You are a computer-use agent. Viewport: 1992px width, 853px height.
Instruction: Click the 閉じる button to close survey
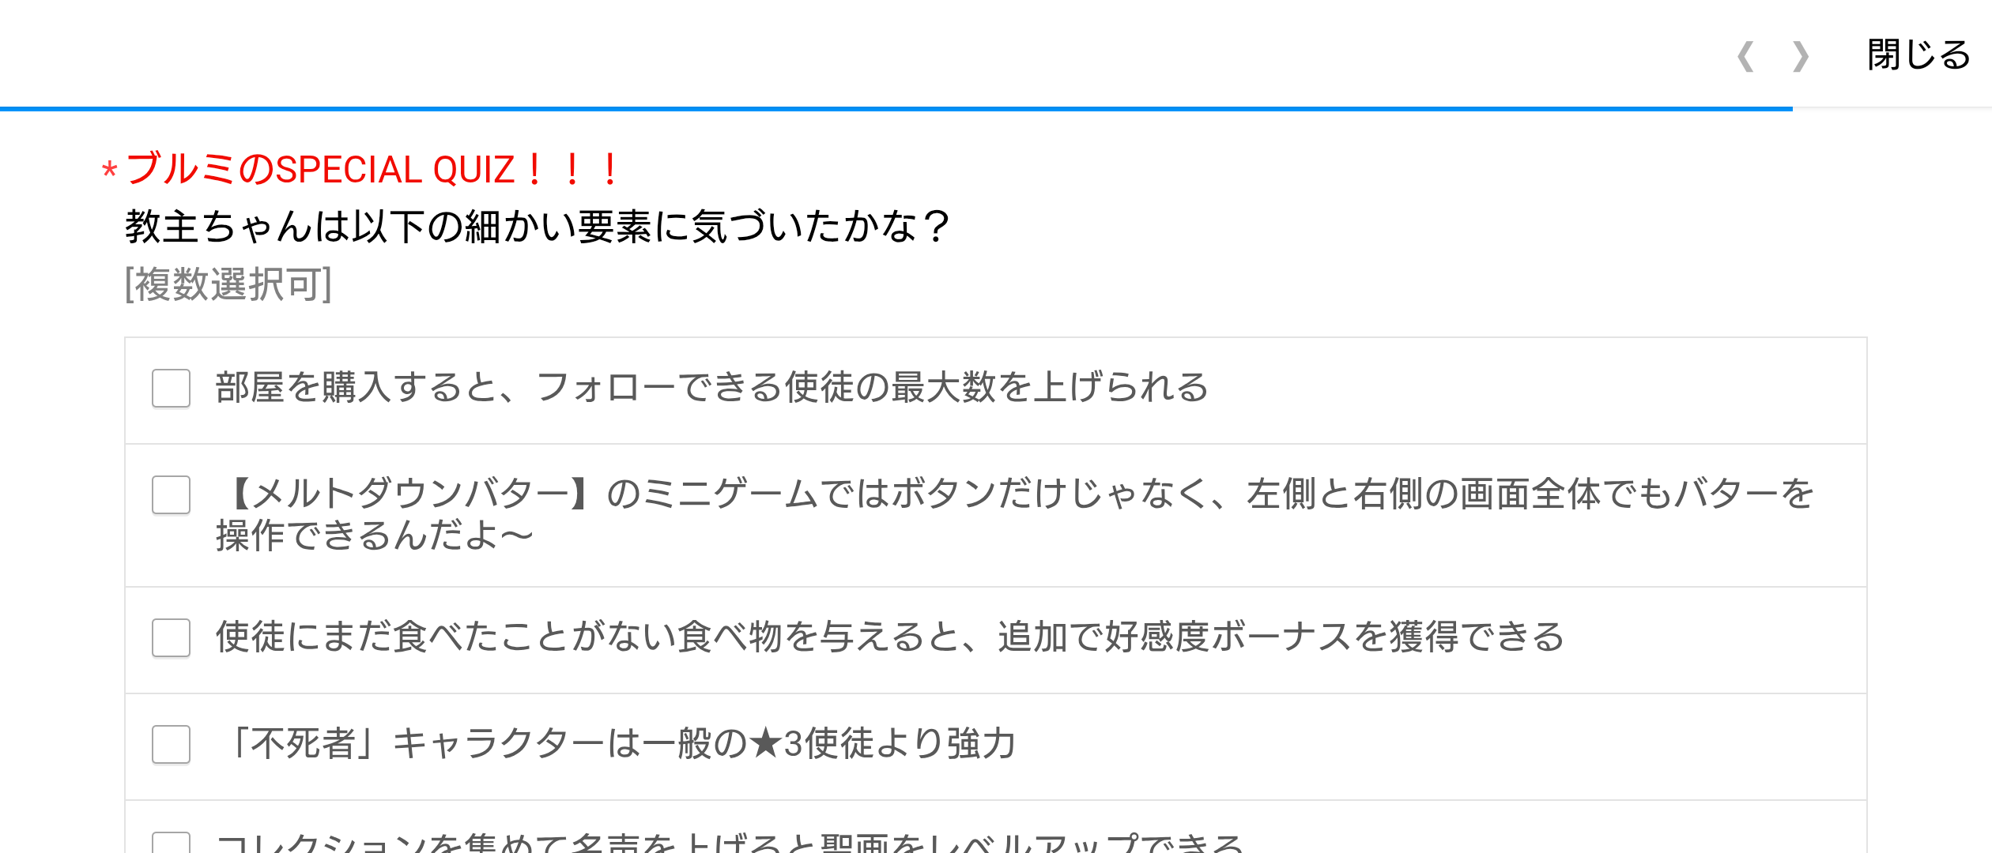(1918, 55)
